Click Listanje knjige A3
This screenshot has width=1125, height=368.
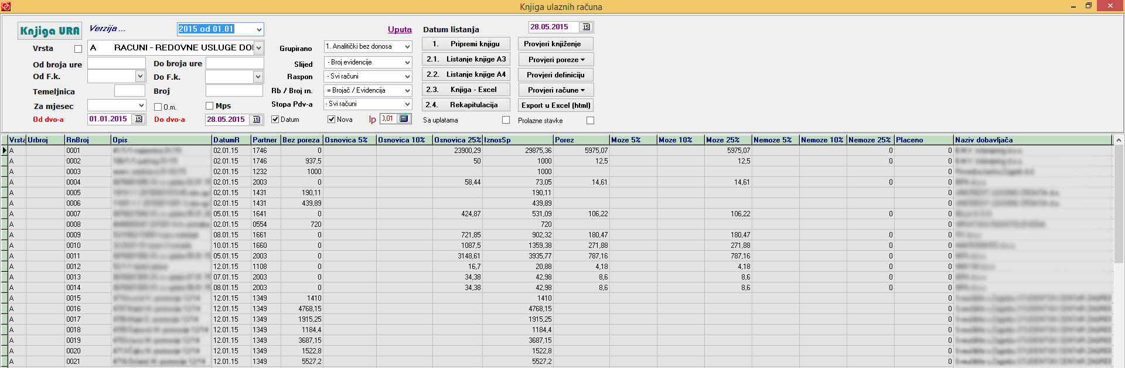click(x=466, y=59)
